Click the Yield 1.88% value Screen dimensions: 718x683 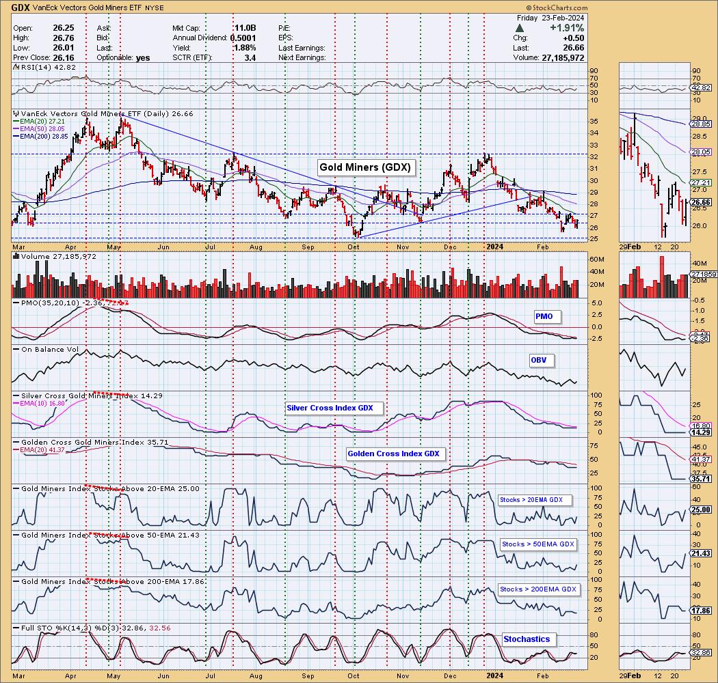(x=244, y=48)
